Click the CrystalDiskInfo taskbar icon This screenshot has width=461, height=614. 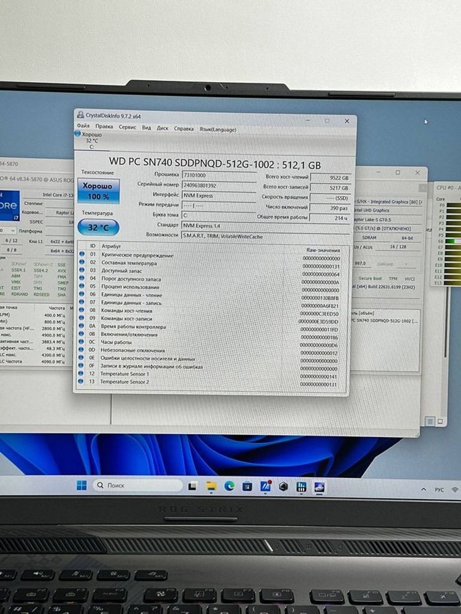pyautogui.click(x=319, y=487)
